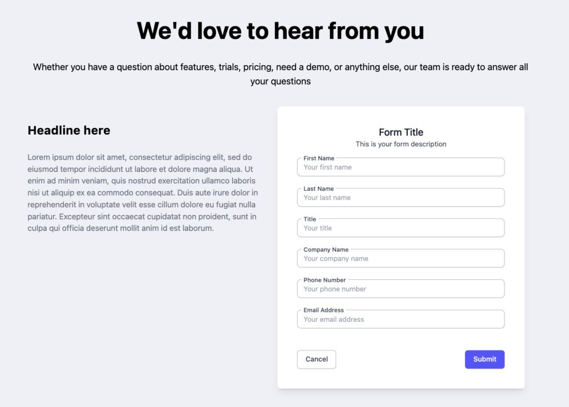Viewport: 569px width, 407px height.
Task: Click the intro paragraph about features and pricing
Action: tap(280, 74)
